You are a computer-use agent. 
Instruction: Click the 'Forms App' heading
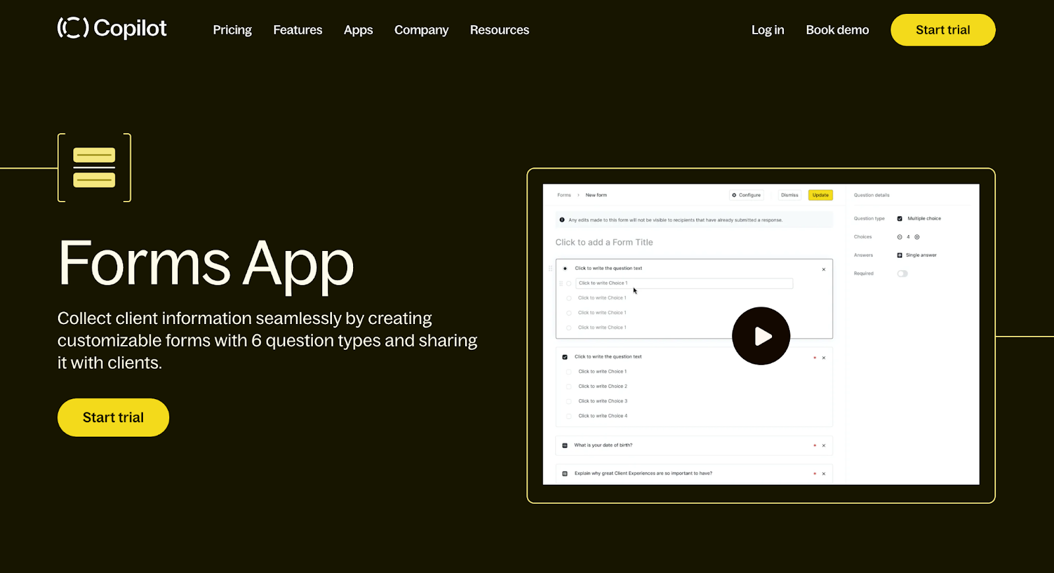[206, 265]
